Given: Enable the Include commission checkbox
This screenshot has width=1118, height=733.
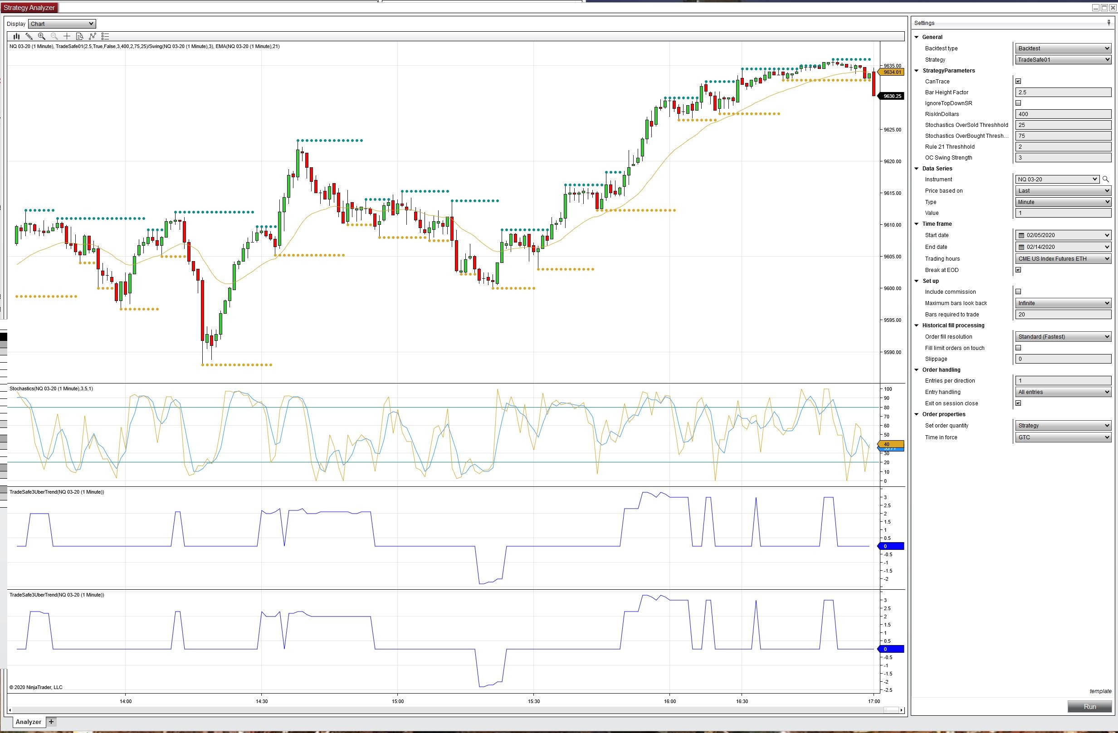Looking at the screenshot, I should [1018, 291].
